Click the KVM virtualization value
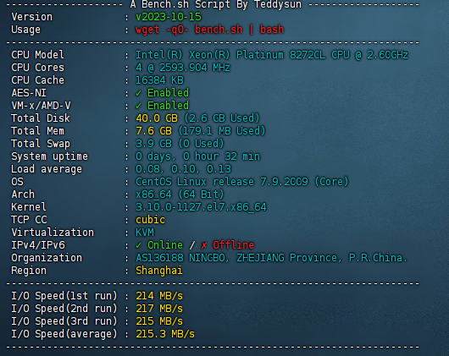This screenshot has width=449, height=356. (145, 233)
